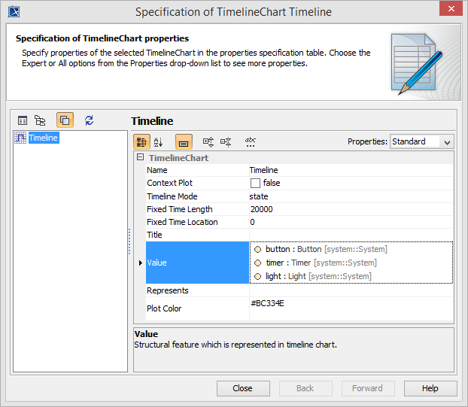
Task: Toggle the show description icon
Action: pos(184,141)
